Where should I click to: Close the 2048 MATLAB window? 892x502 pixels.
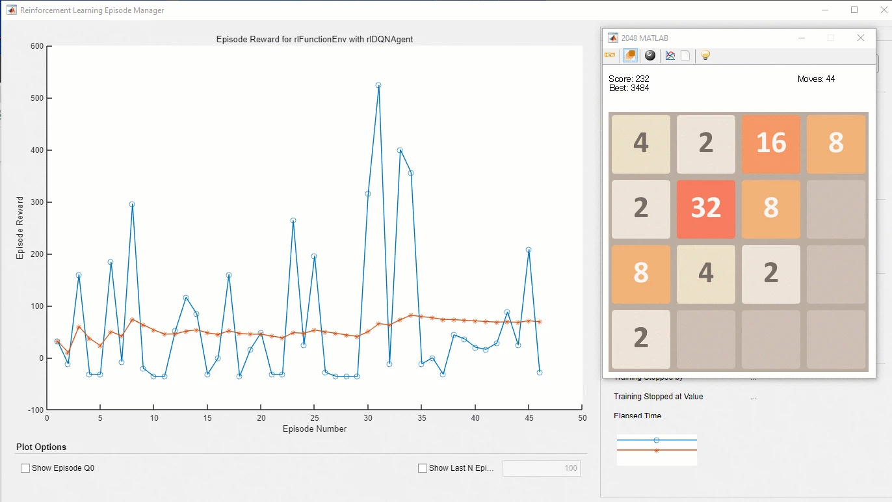[861, 38]
